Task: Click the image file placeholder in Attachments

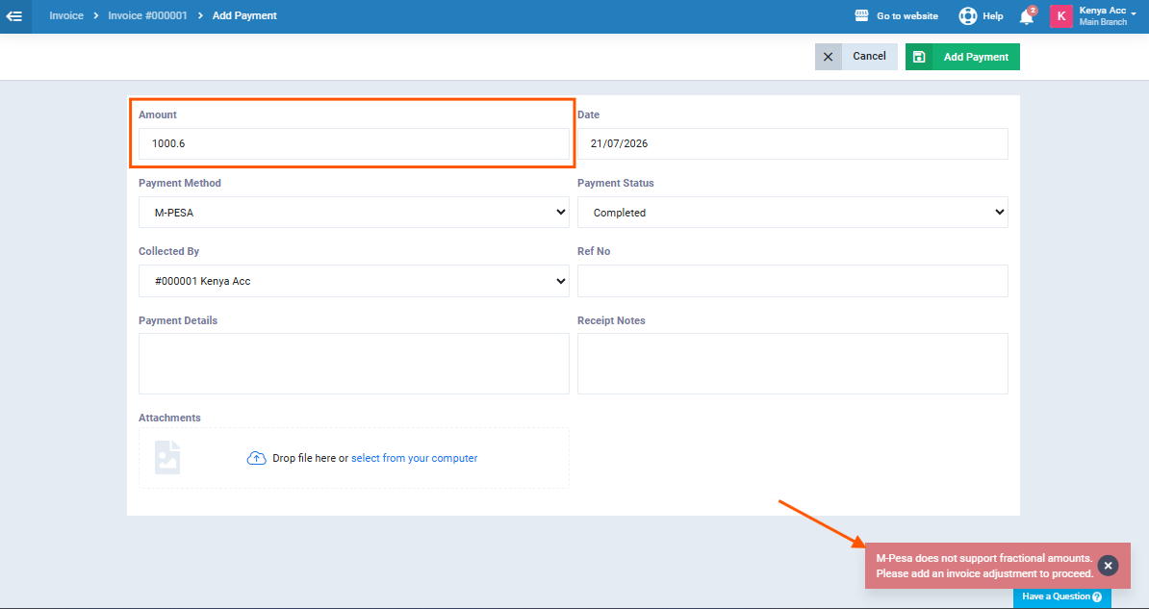Action: tap(167, 457)
